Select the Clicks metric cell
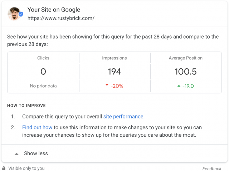The width and height of the screenshot is (229, 171). pos(43,72)
